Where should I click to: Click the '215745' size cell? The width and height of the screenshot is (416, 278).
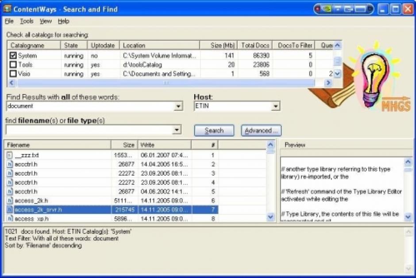[x=125, y=210]
